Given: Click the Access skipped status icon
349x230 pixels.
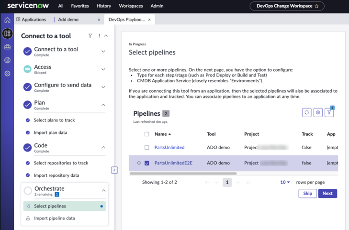Looking at the screenshot, I should tap(28, 69).
